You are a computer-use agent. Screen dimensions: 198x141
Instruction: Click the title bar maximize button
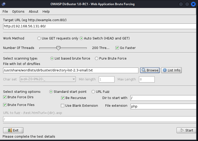coord(187,4)
